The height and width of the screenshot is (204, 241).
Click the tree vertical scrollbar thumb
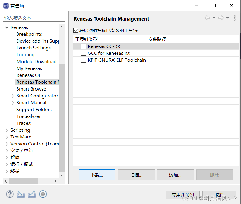[x=62, y=118]
